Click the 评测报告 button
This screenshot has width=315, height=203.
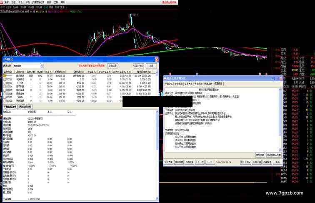click(267, 162)
